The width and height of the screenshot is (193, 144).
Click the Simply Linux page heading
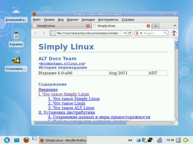(66, 47)
